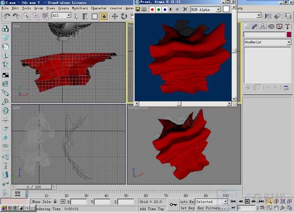Image resolution: width=294 pixels, height=213 pixels.
Task: Open the reactor menu
Action: pyautogui.click(x=116, y=8)
